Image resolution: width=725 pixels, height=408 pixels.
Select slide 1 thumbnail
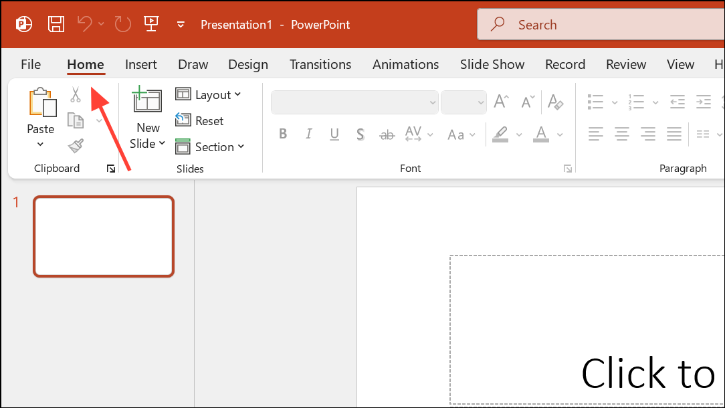104,235
